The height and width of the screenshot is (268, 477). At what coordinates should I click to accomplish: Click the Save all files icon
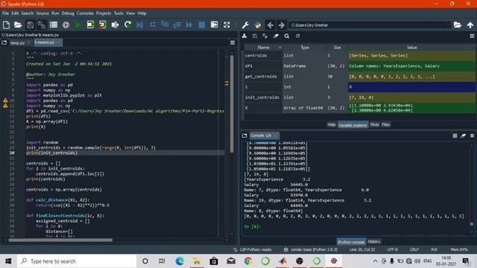(x=42, y=25)
